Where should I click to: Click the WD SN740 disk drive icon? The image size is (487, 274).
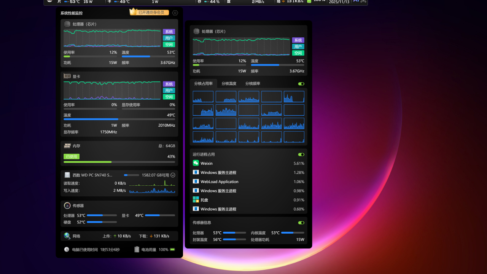click(x=67, y=175)
